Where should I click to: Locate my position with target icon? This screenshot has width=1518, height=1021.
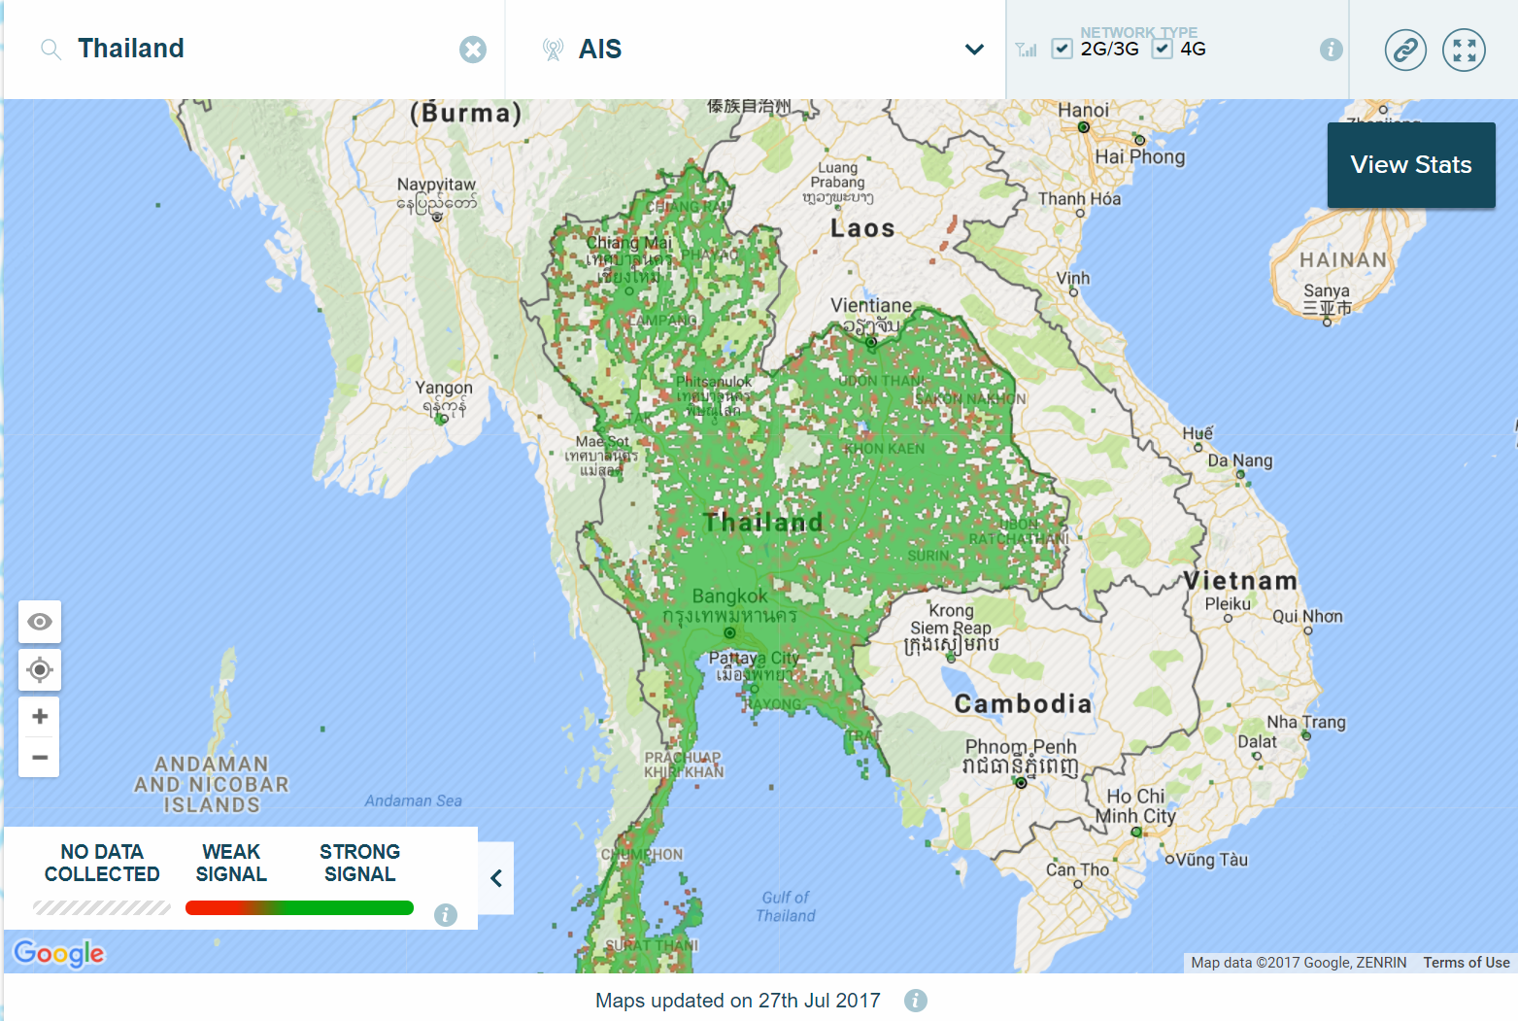coord(40,669)
